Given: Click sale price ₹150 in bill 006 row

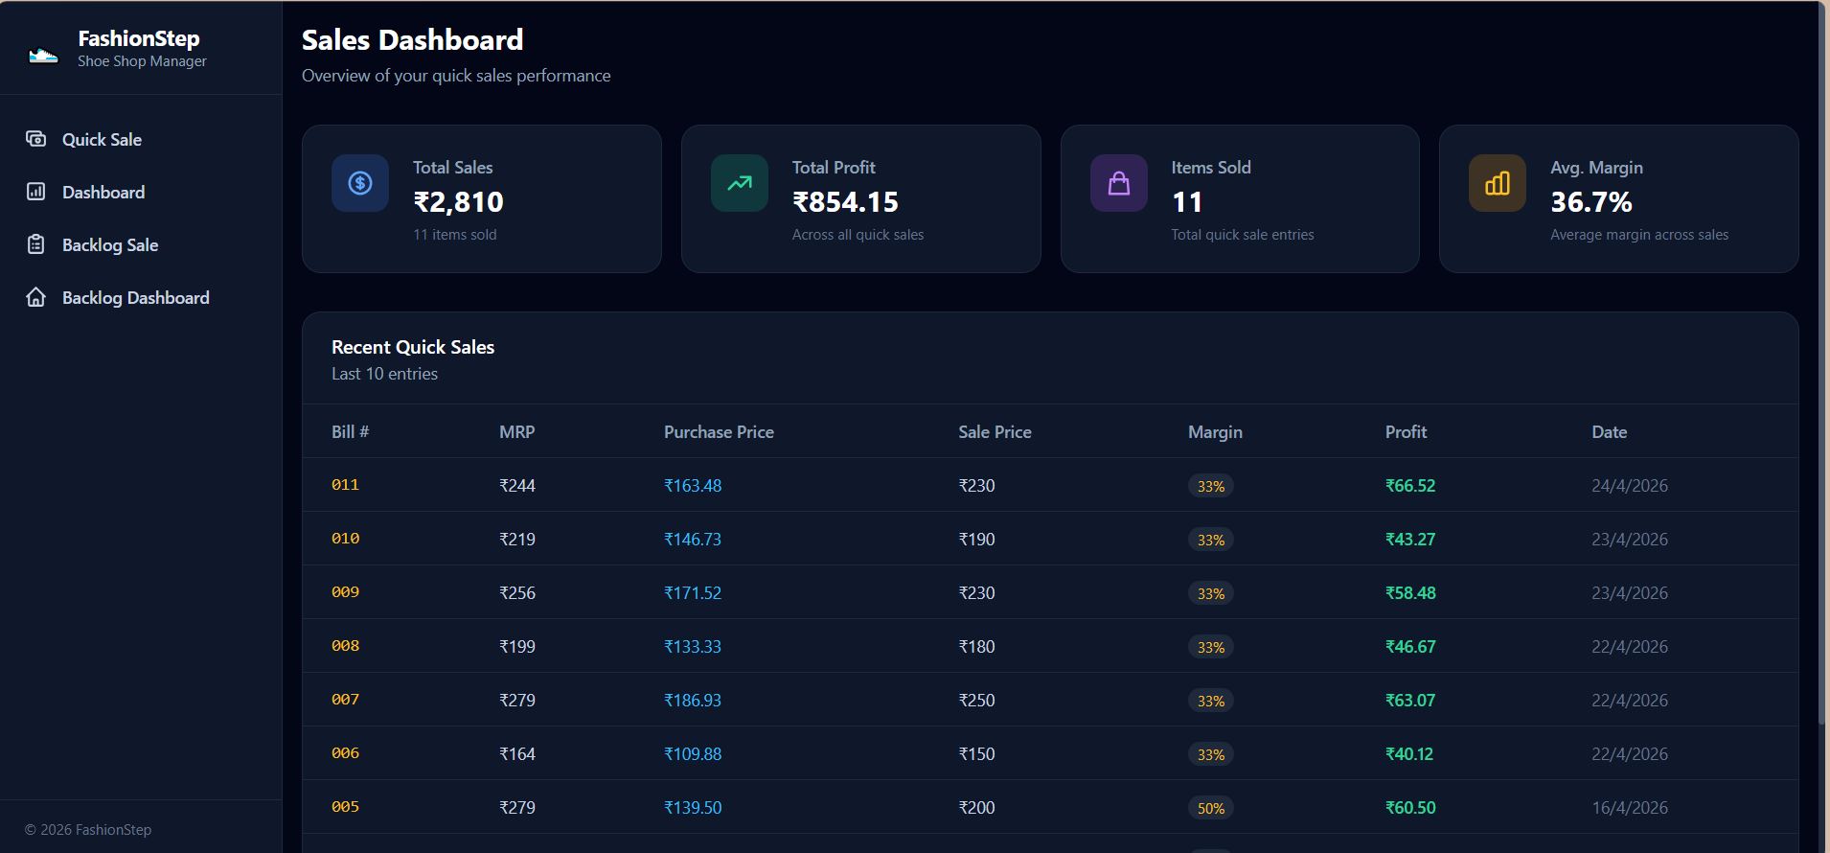Looking at the screenshot, I should tap(976, 753).
